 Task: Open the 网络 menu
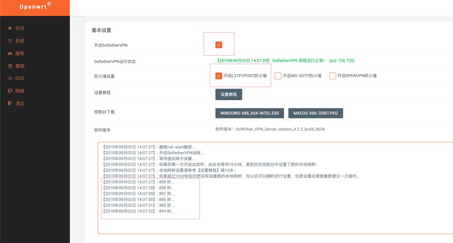pyautogui.click(x=19, y=91)
